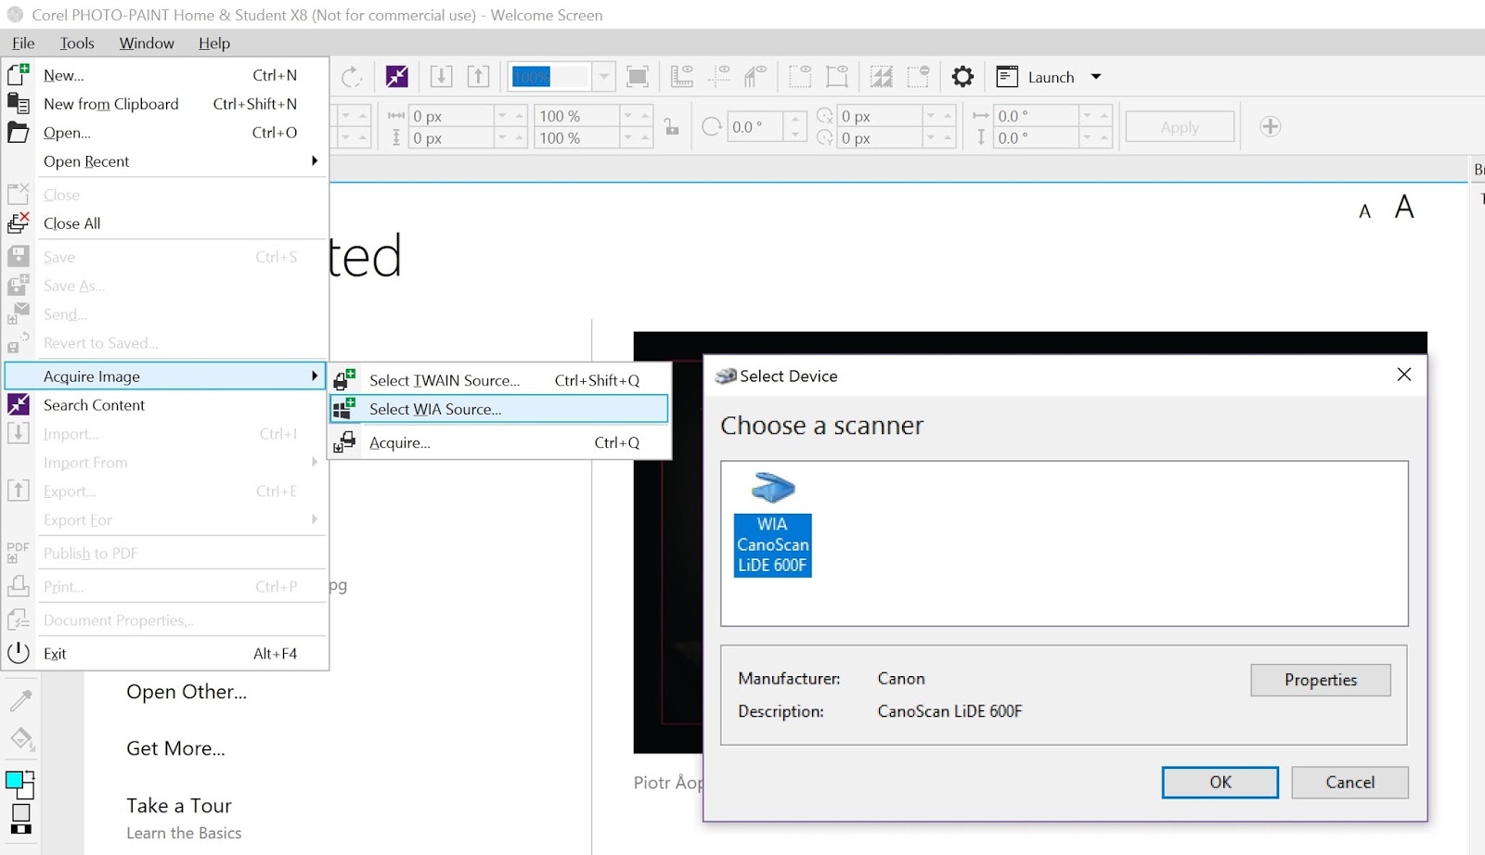The height and width of the screenshot is (855, 1485).
Task: Expand the Acquire Image submenu
Action: tap(315, 376)
